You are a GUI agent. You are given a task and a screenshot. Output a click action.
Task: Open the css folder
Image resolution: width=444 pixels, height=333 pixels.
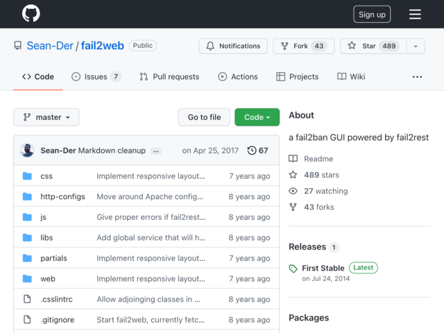[x=46, y=176]
